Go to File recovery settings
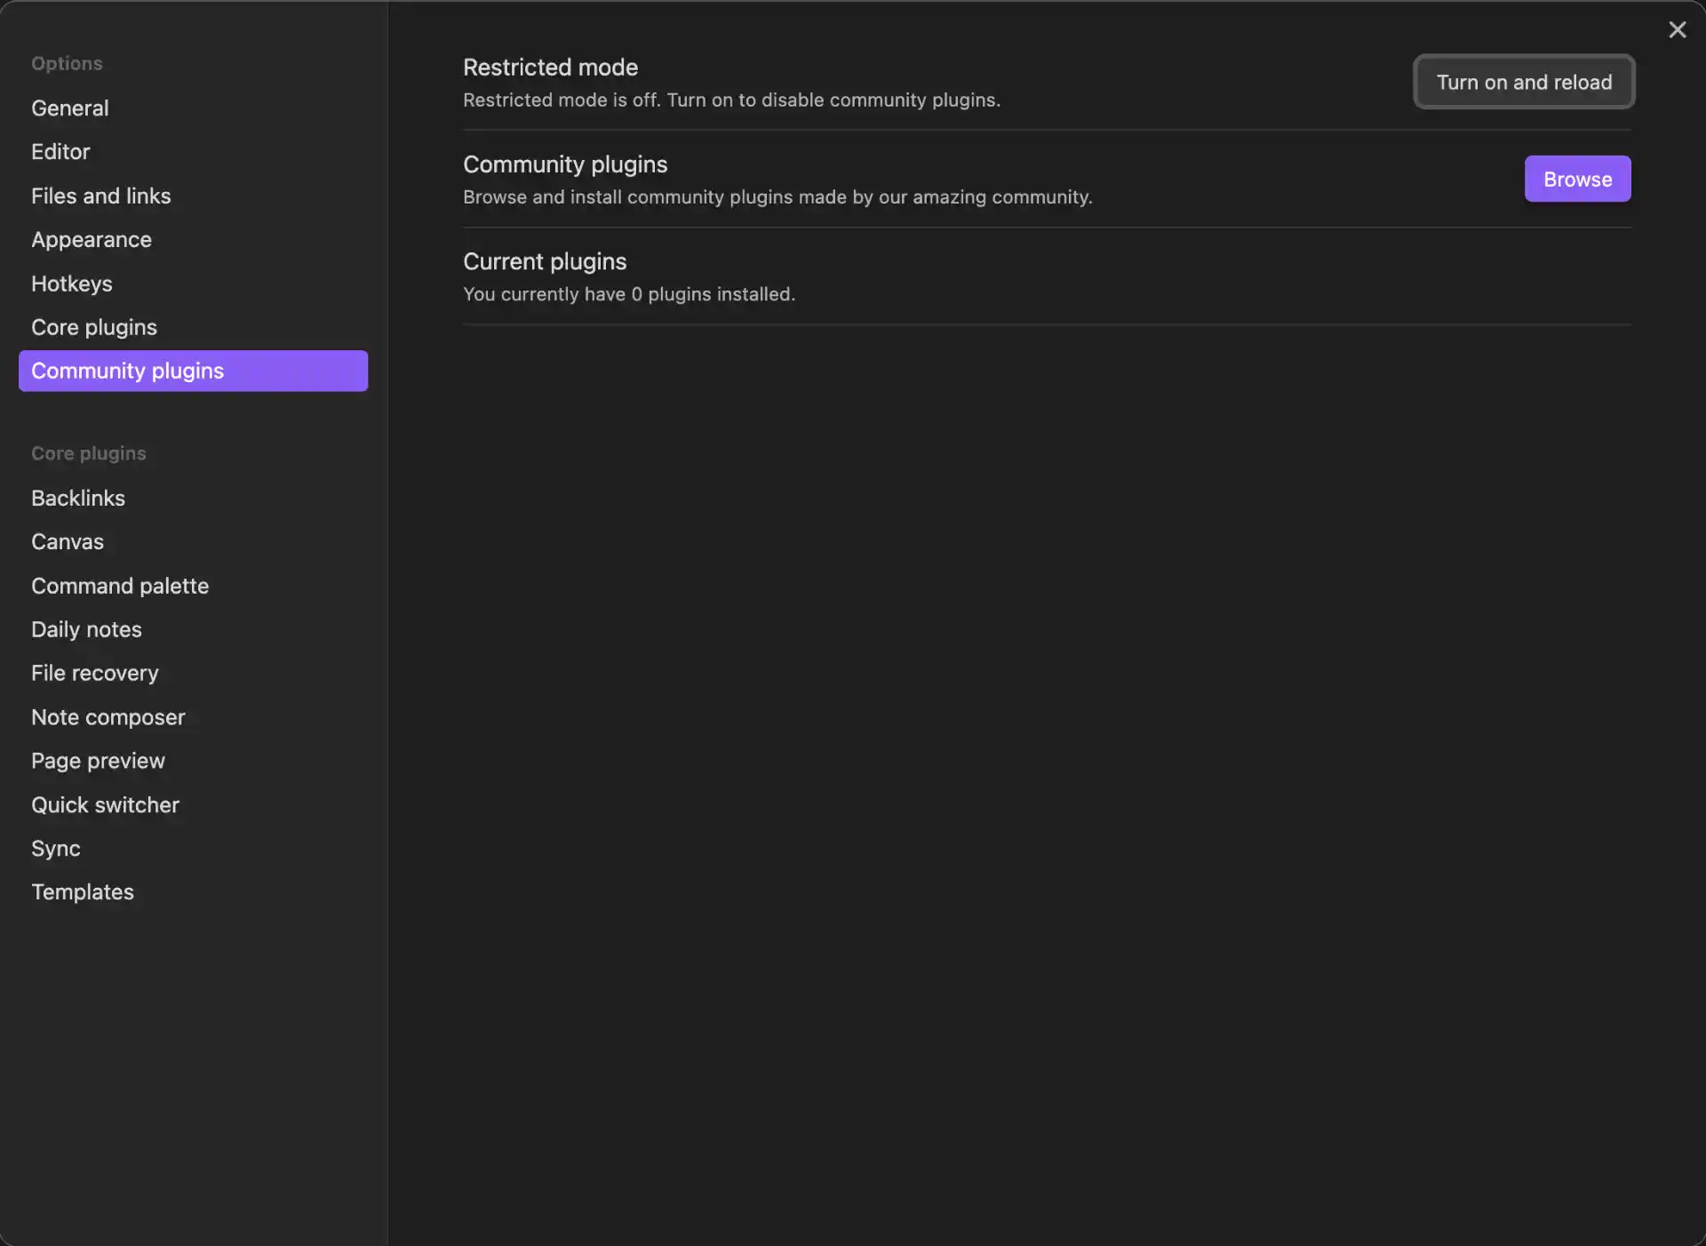The width and height of the screenshot is (1706, 1246). pyautogui.click(x=95, y=673)
